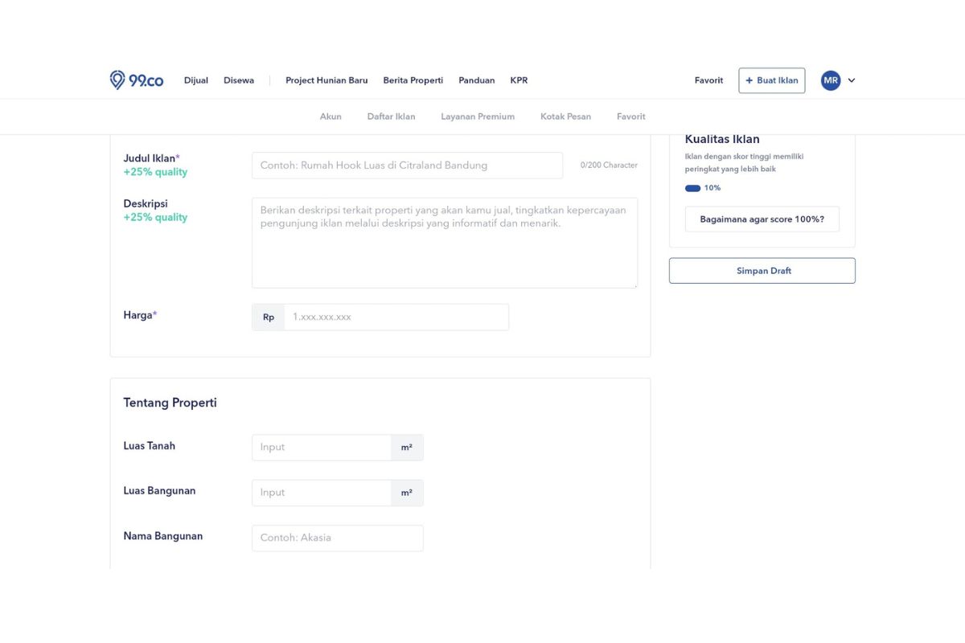Image resolution: width=965 pixels, height=643 pixels.
Task: Focus the Nama Bangunan input field
Action: coord(338,538)
